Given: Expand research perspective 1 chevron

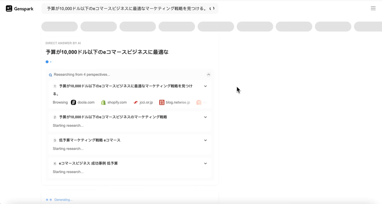Looking at the screenshot, I should (x=205, y=86).
